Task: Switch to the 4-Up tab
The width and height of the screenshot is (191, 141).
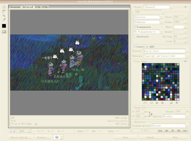Action: pos(45,7)
